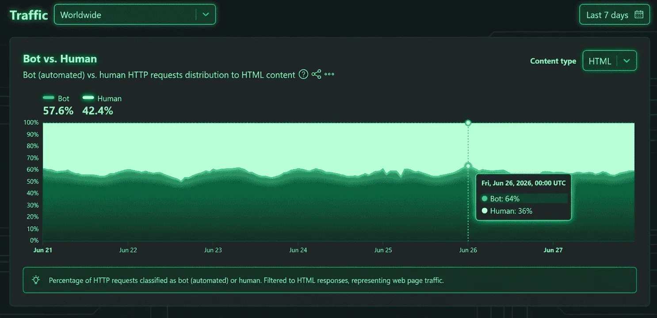The height and width of the screenshot is (318, 657).
Task: Click the Jun 21 x-axis label
Action: point(43,250)
